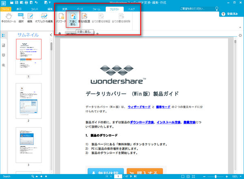
Task: Switch to the コメント comment tab
Action: 35,9
